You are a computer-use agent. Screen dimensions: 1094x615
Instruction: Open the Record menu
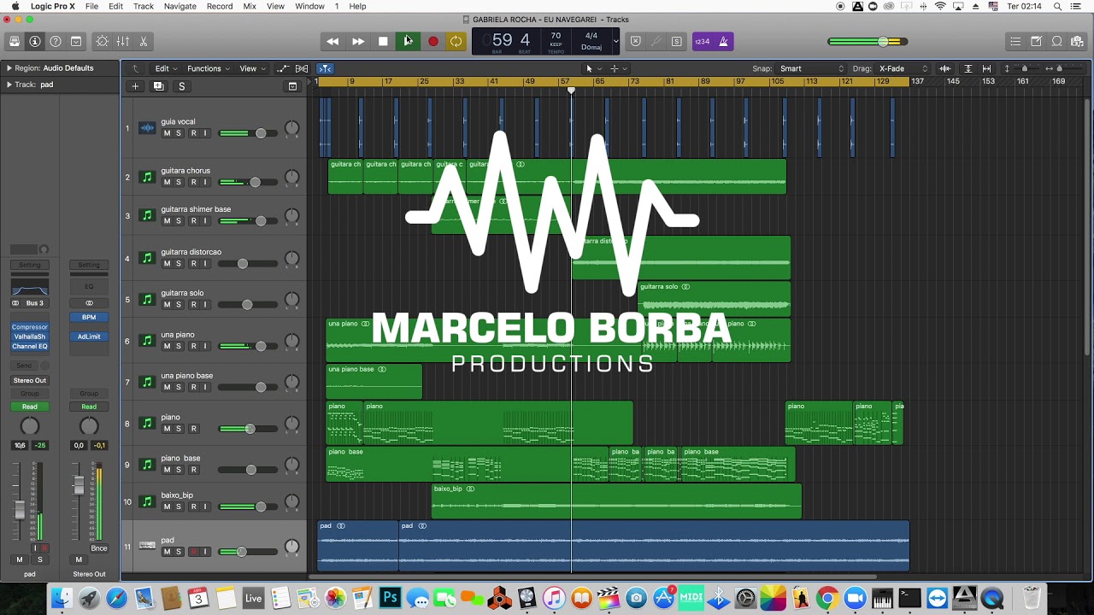[220, 6]
